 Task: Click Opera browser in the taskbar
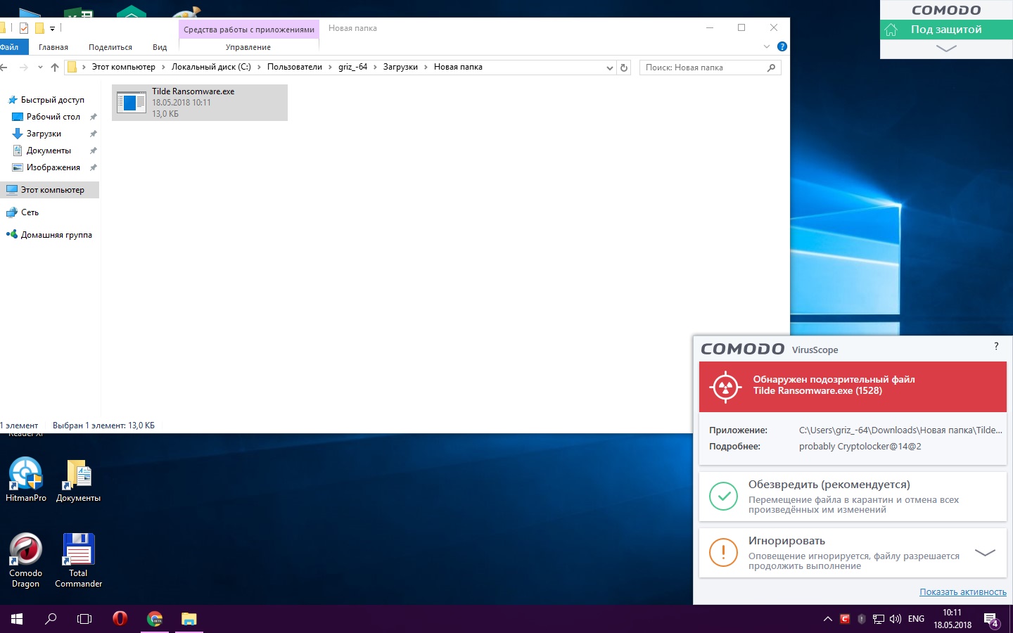[120, 619]
